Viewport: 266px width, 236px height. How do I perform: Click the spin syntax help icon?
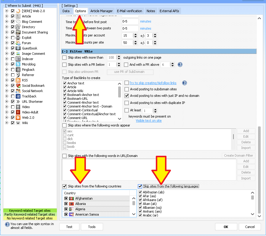point(7,224)
